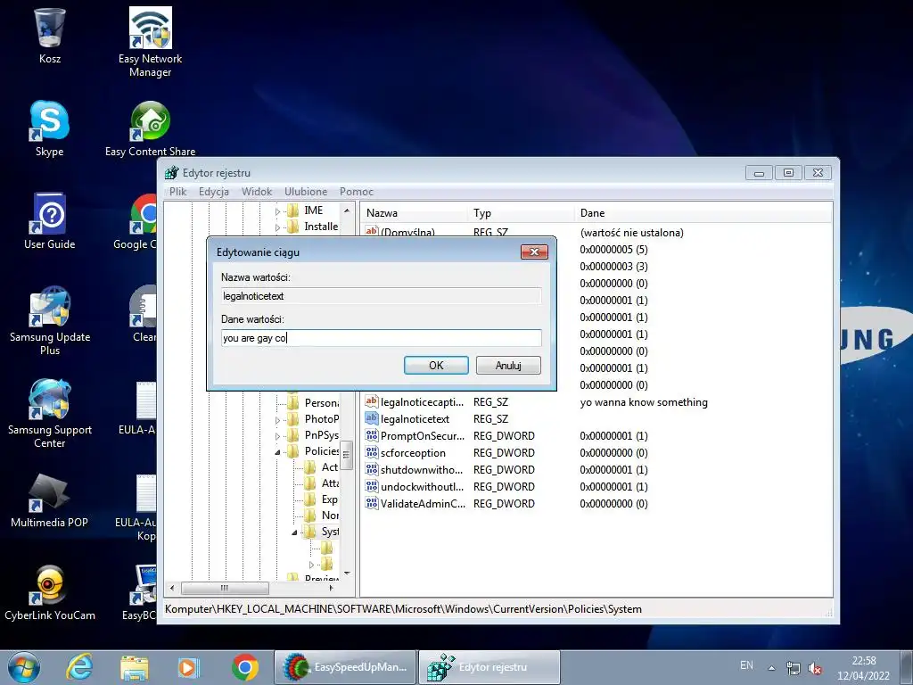Select the undockwithoutlogon DWORD icon
This screenshot has height=685, width=913.
tap(372, 486)
